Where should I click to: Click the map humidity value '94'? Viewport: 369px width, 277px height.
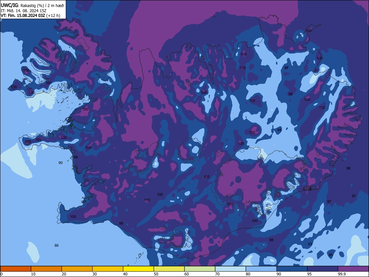pos(279,130)
